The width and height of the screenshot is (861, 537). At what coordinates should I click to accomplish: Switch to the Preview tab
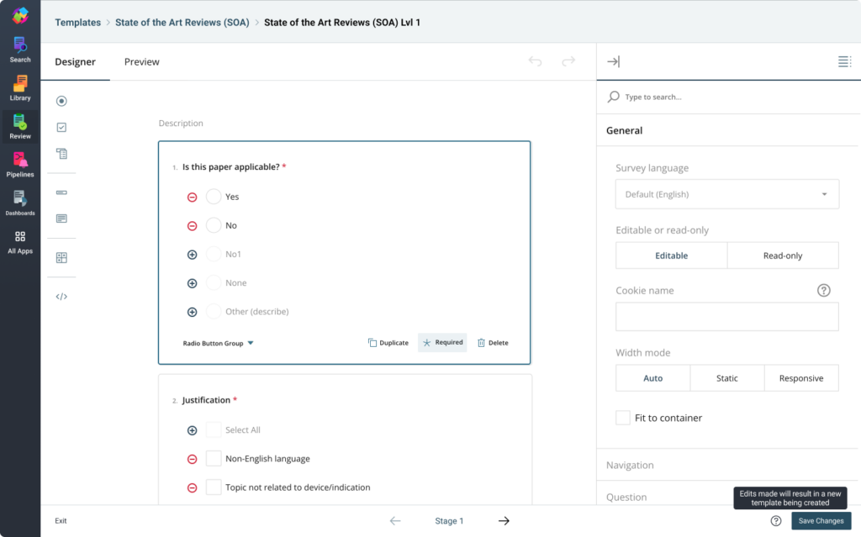(141, 61)
